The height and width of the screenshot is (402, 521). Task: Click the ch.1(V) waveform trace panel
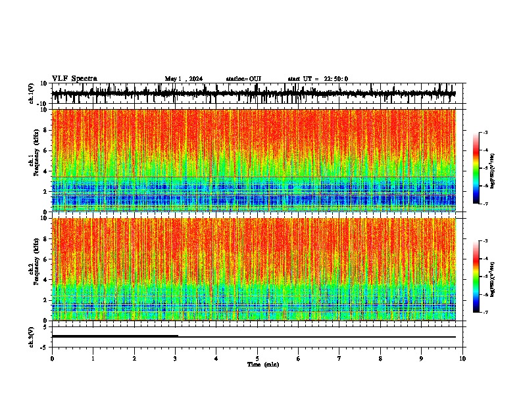tap(259, 93)
